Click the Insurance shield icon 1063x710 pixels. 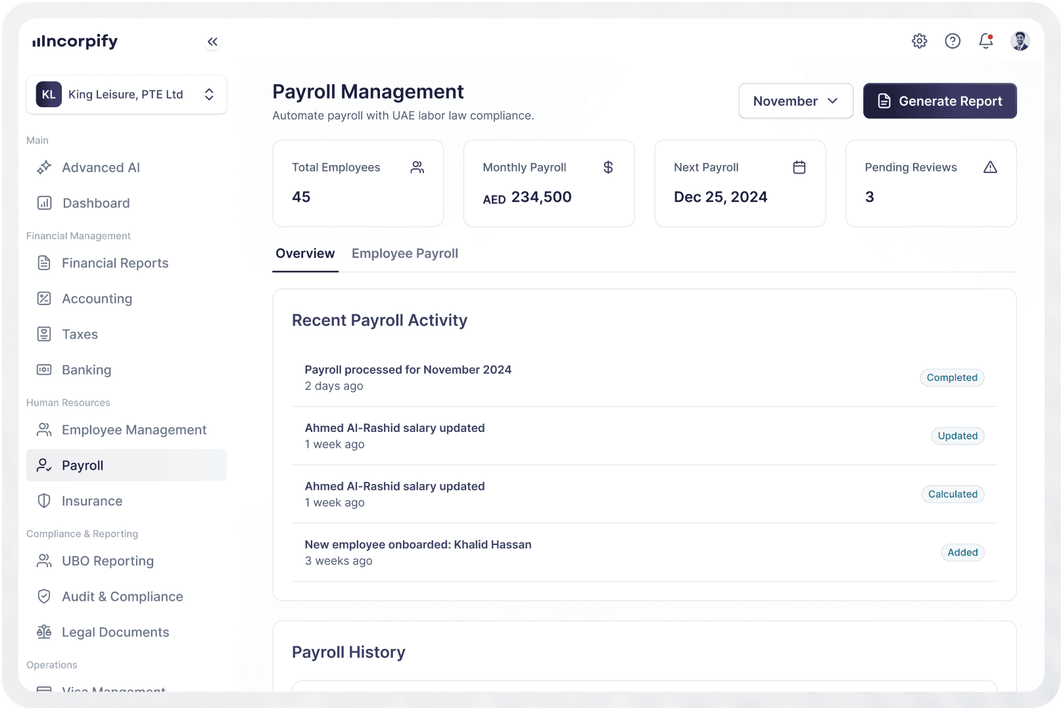tap(43, 500)
